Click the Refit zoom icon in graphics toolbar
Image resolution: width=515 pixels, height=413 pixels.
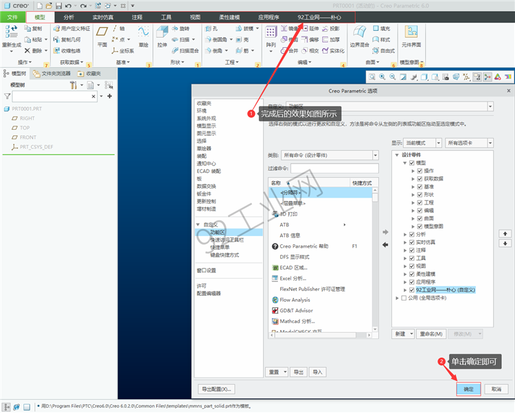pos(371,77)
